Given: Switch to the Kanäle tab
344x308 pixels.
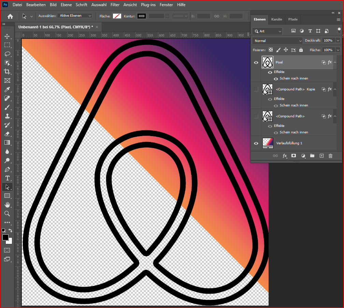Looking at the screenshot, I should tap(276, 19).
